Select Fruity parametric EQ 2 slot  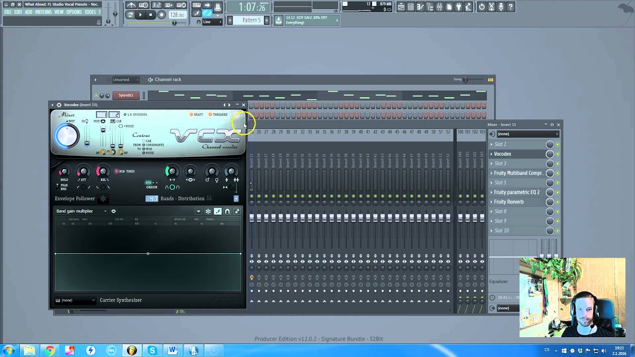tap(516, 192)
